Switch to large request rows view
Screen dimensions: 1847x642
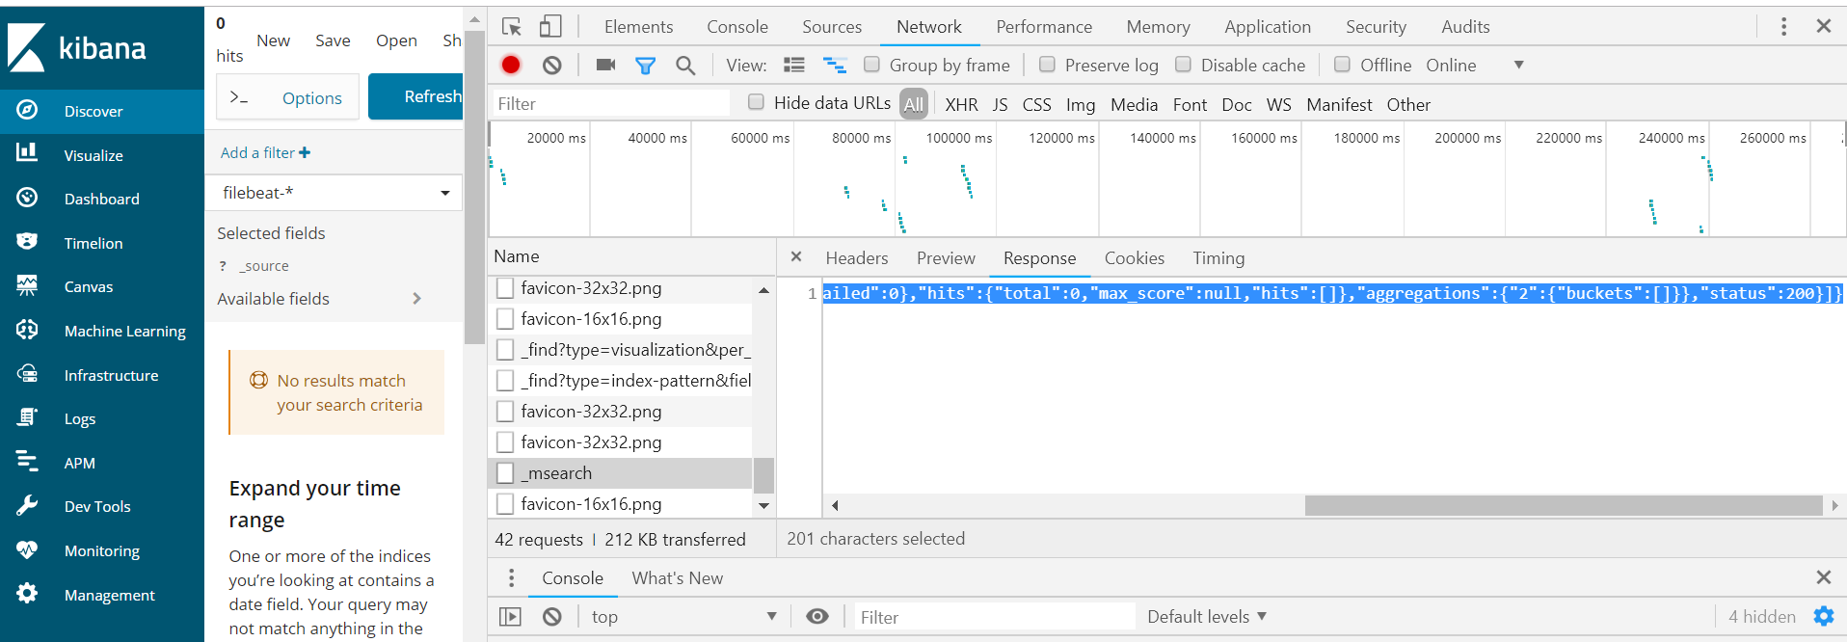coord(794,65)
